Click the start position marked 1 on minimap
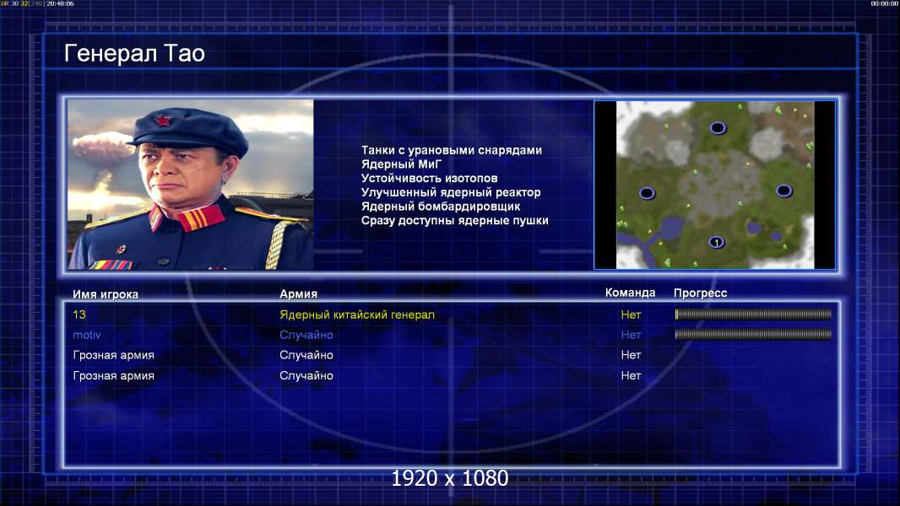 point(716,242)
